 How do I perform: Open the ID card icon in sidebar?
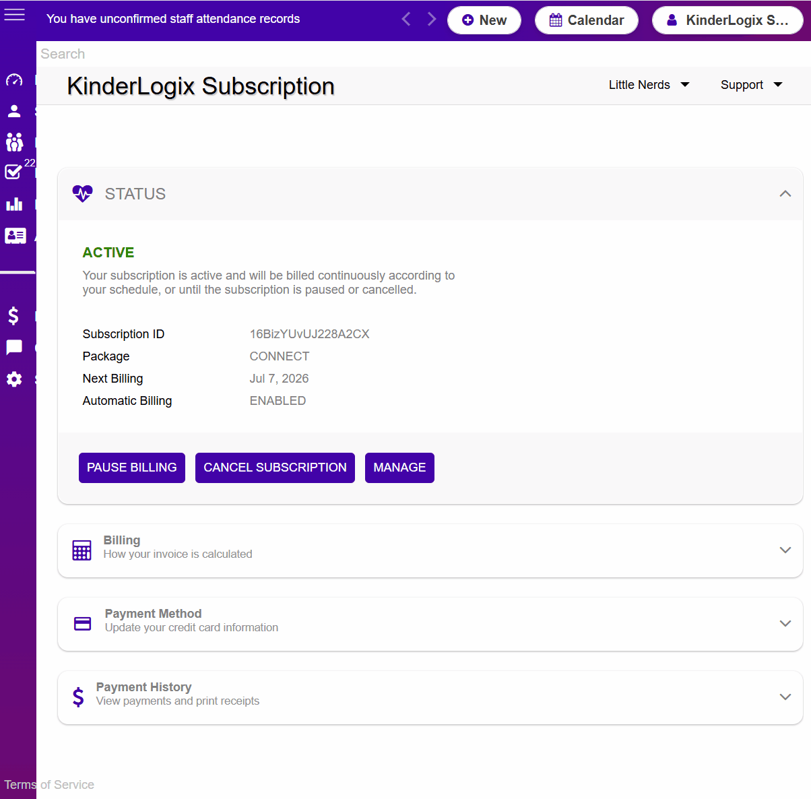15,236
